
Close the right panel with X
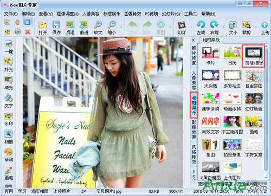click(x=193, y=40)
